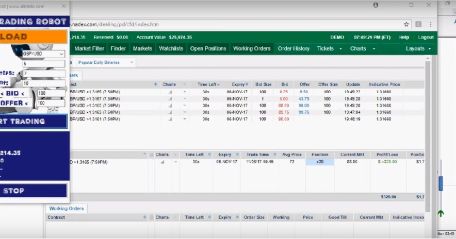Open the Watchlists menu
Image resolution: width=456 pixels, height=239 pixels.
[171, 49]
